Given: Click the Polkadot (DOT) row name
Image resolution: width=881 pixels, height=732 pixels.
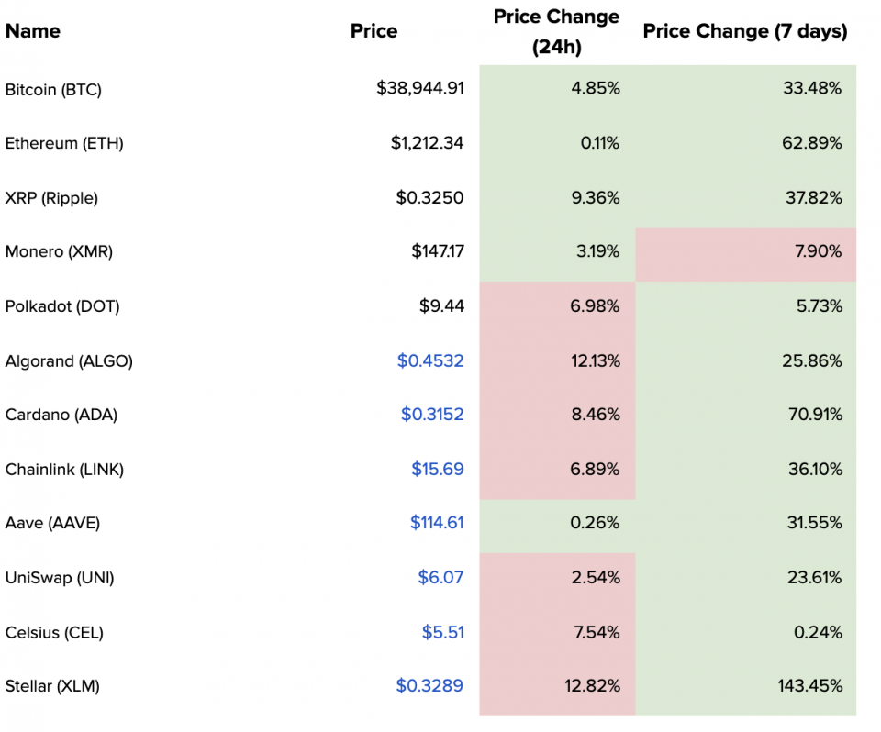Looking at the screenshot, I should tap(62, 306).
